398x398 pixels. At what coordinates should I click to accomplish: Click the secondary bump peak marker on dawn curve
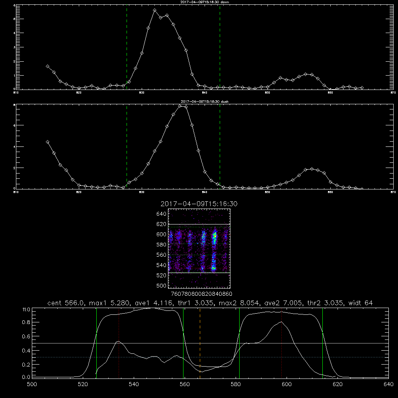pyautogui.click(x=305, y=74)
